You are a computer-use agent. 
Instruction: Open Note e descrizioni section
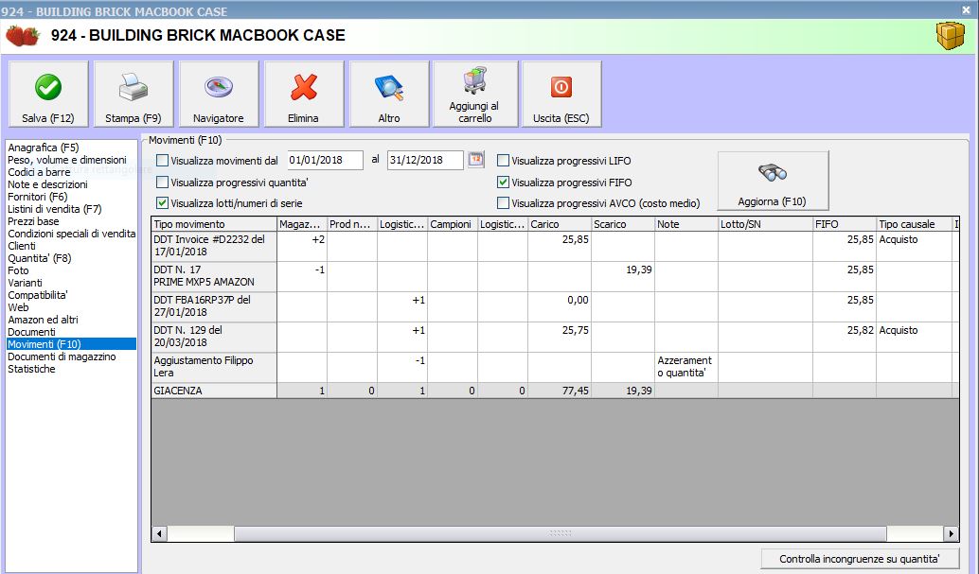(x=47, y=184)
